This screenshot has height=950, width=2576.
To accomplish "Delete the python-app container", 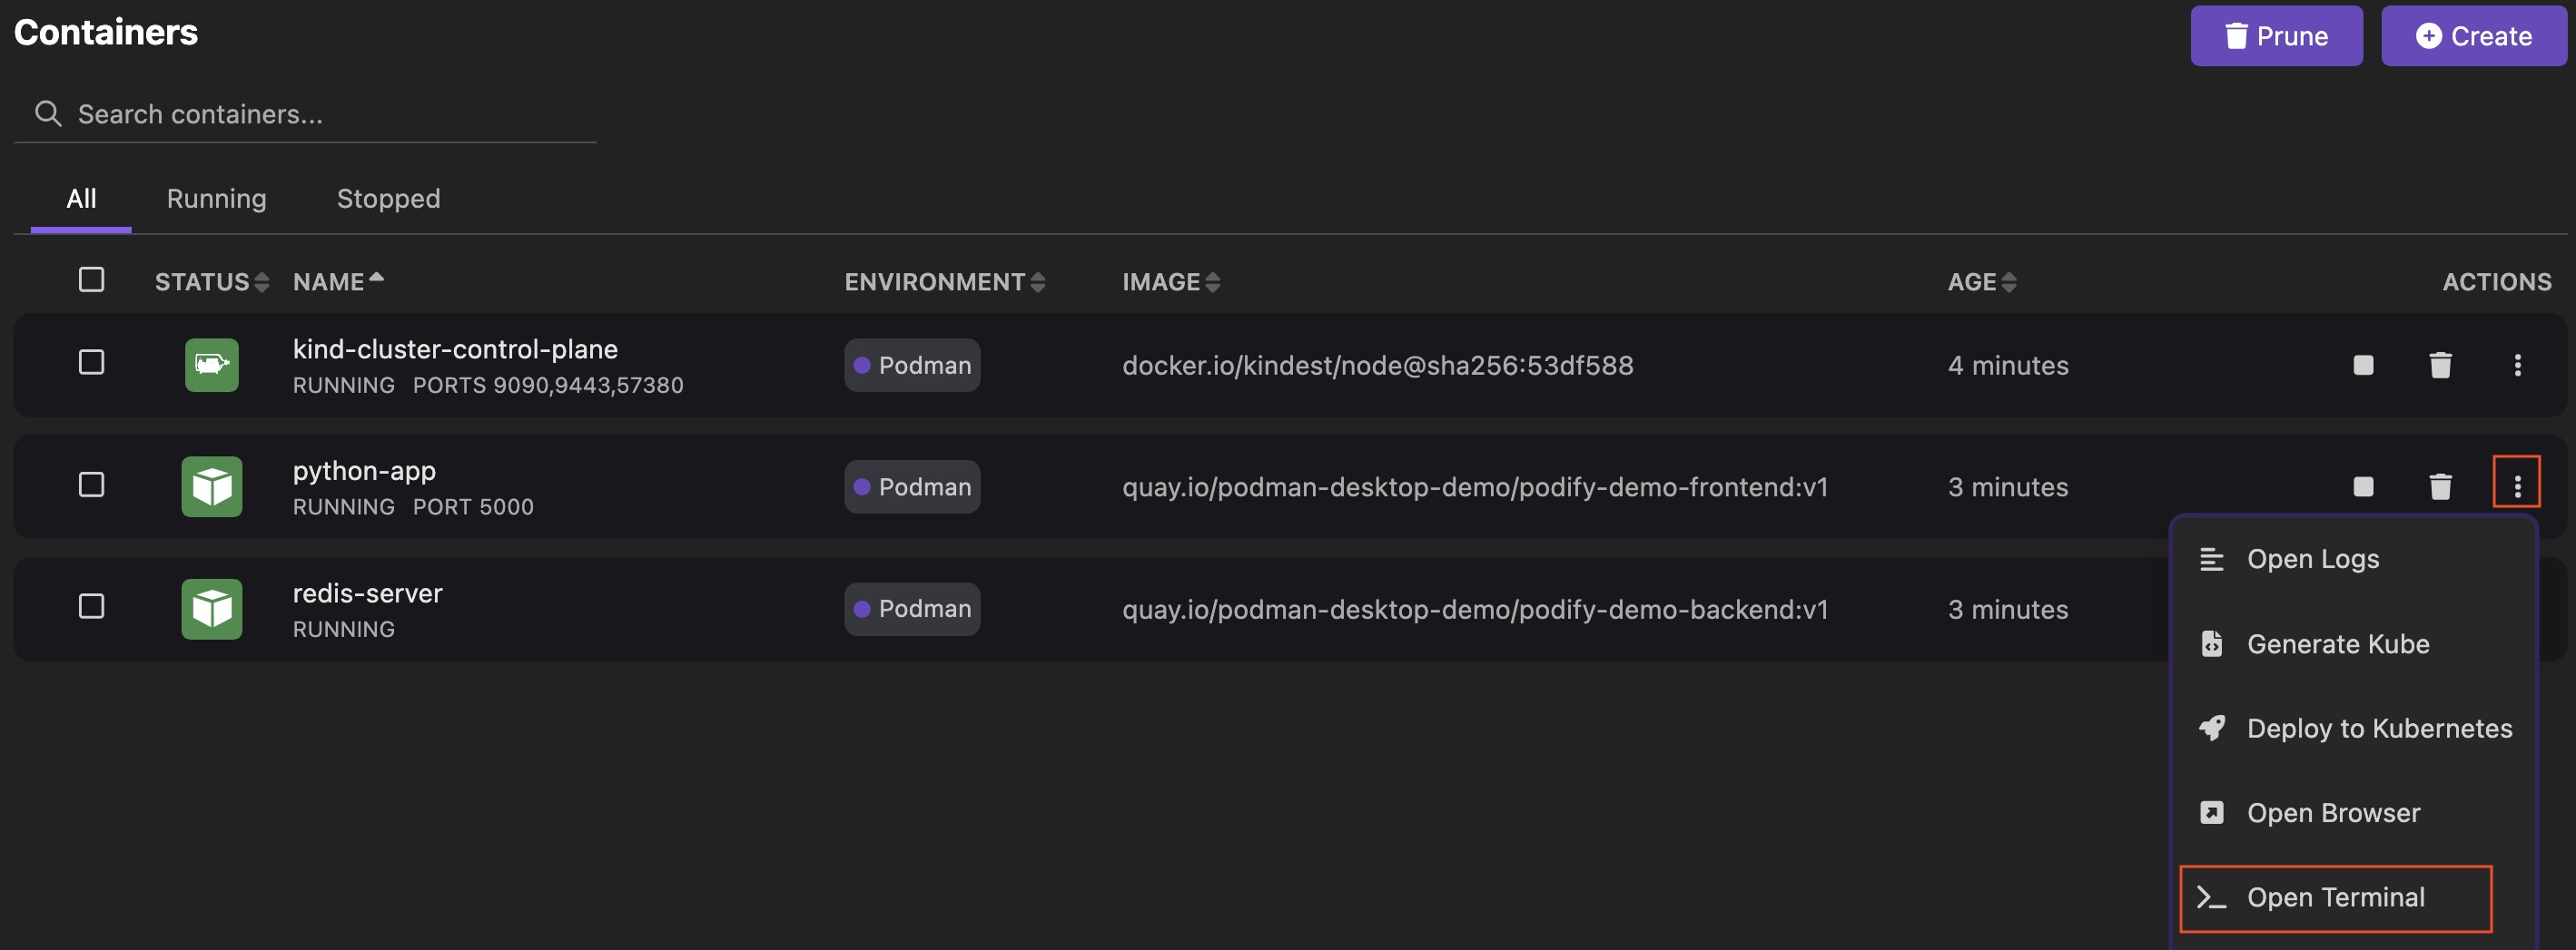I will (x=2440, y=486).
